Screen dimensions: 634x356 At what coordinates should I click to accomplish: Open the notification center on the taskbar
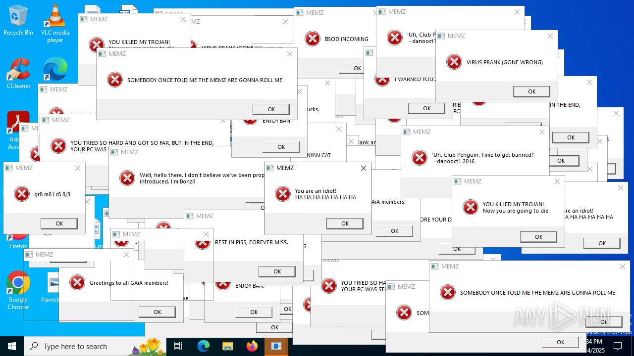click(618, 346)
